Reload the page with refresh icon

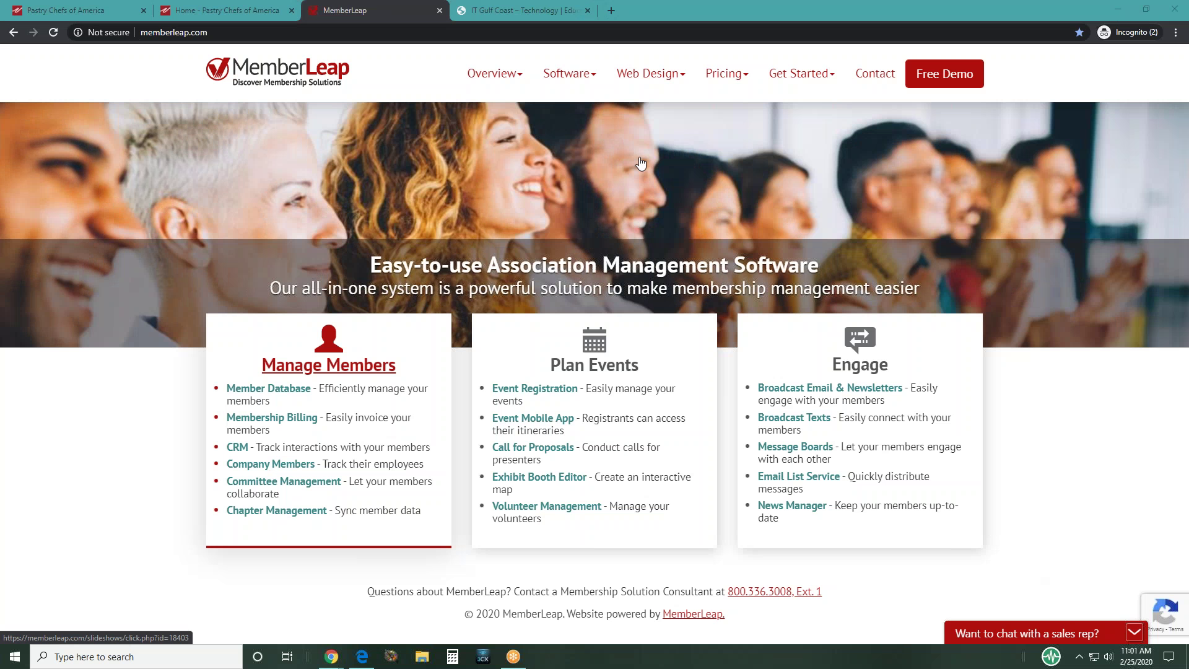click(x=53, y=32)
